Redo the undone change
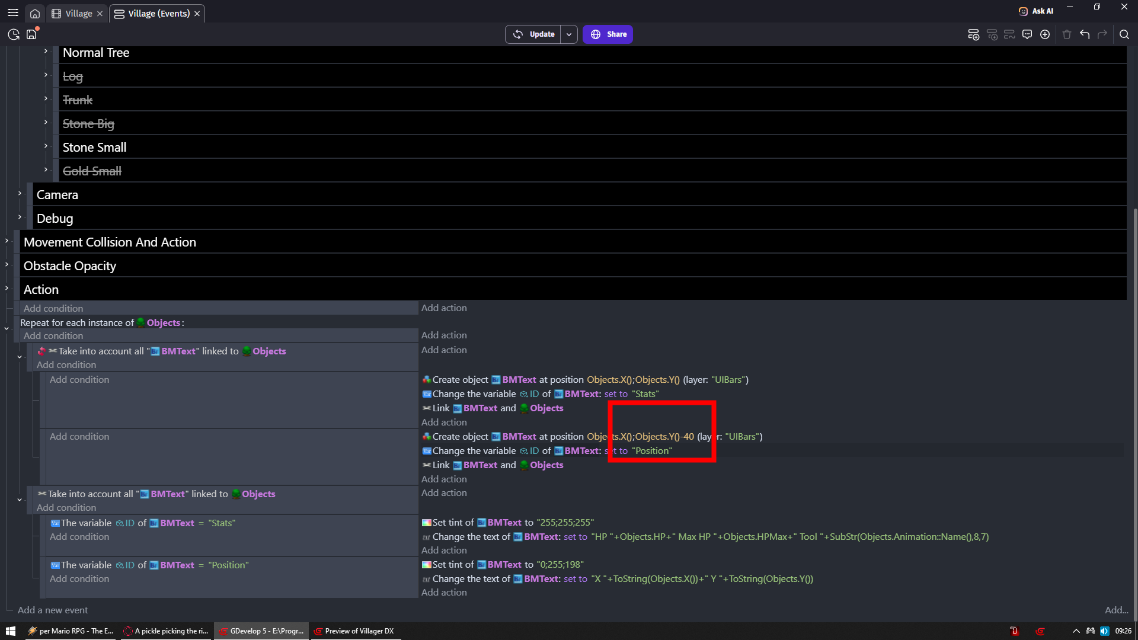This screenshot has height=640, width=1138. pos(1102,34)
